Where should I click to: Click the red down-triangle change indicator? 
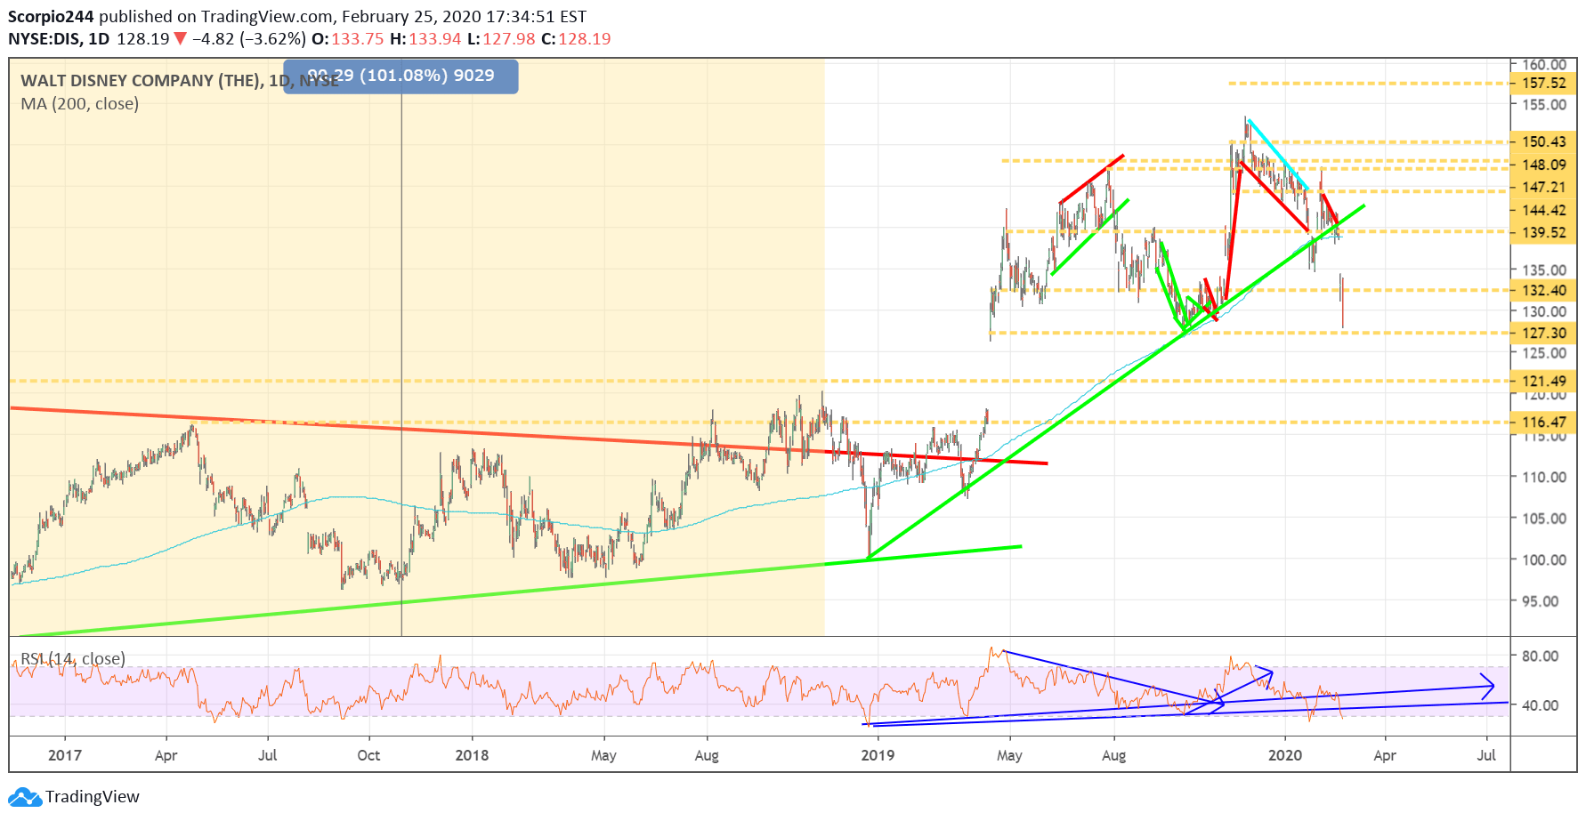click(x=181, y=38)
